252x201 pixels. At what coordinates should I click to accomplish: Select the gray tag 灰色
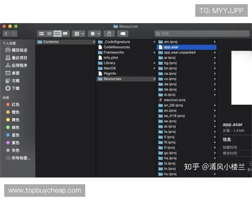[13, 150]
